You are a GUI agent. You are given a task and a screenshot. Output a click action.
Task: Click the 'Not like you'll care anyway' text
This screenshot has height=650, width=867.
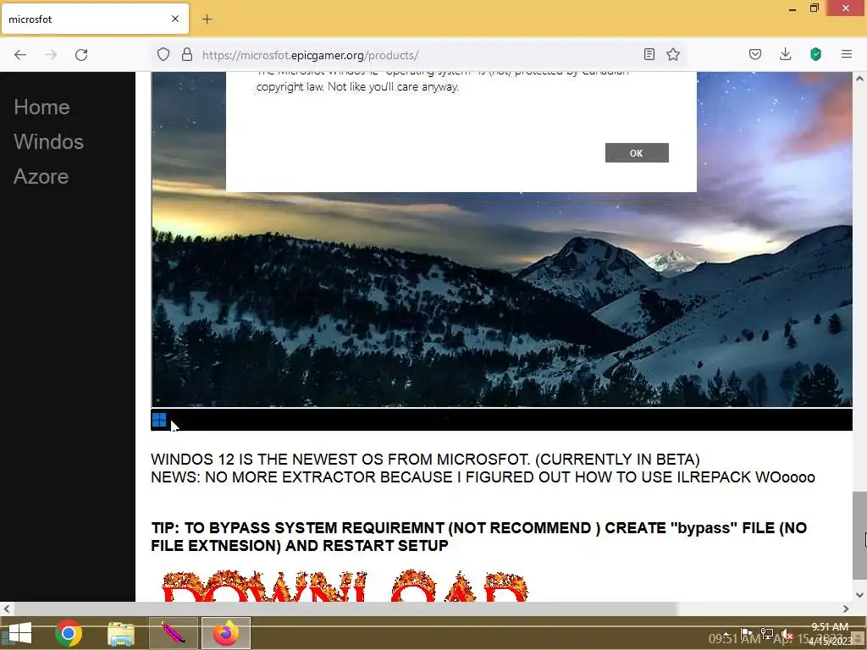point(394,87)
